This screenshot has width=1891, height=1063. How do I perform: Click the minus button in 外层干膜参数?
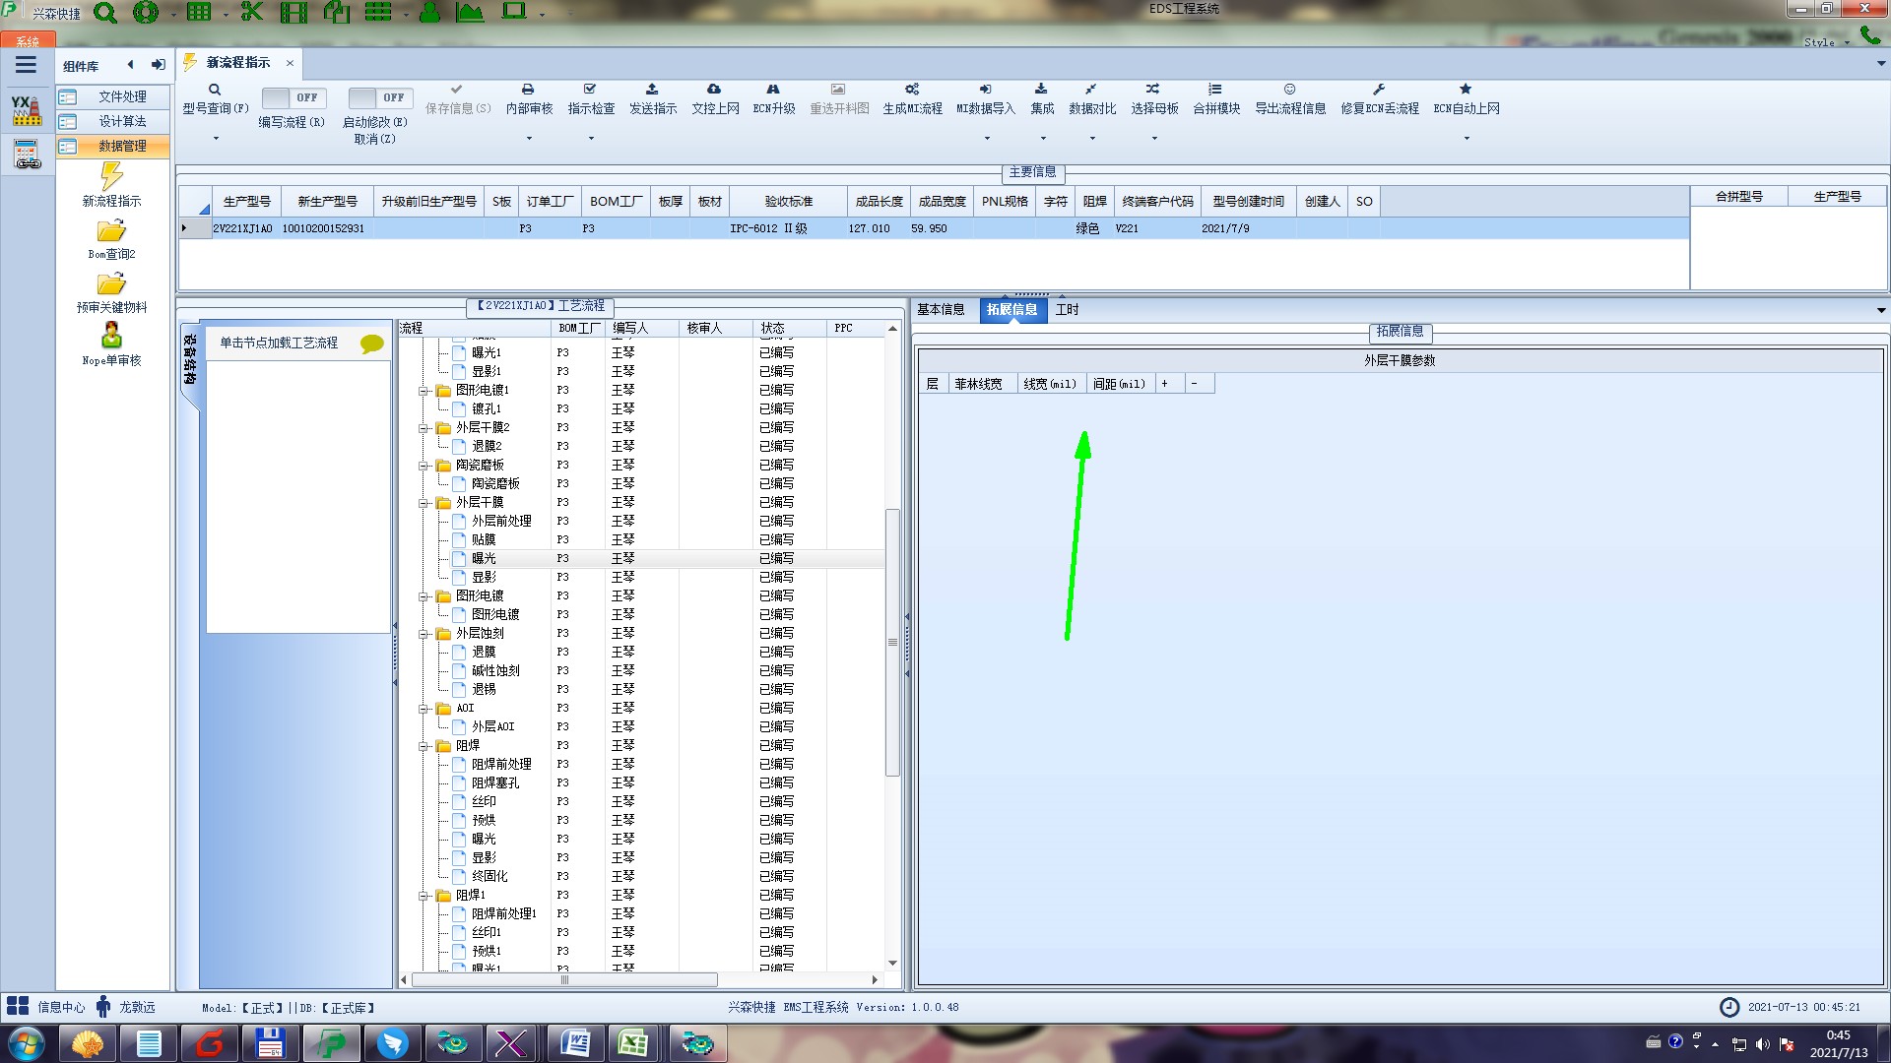pyautogui.click(x=1194, y=384)
